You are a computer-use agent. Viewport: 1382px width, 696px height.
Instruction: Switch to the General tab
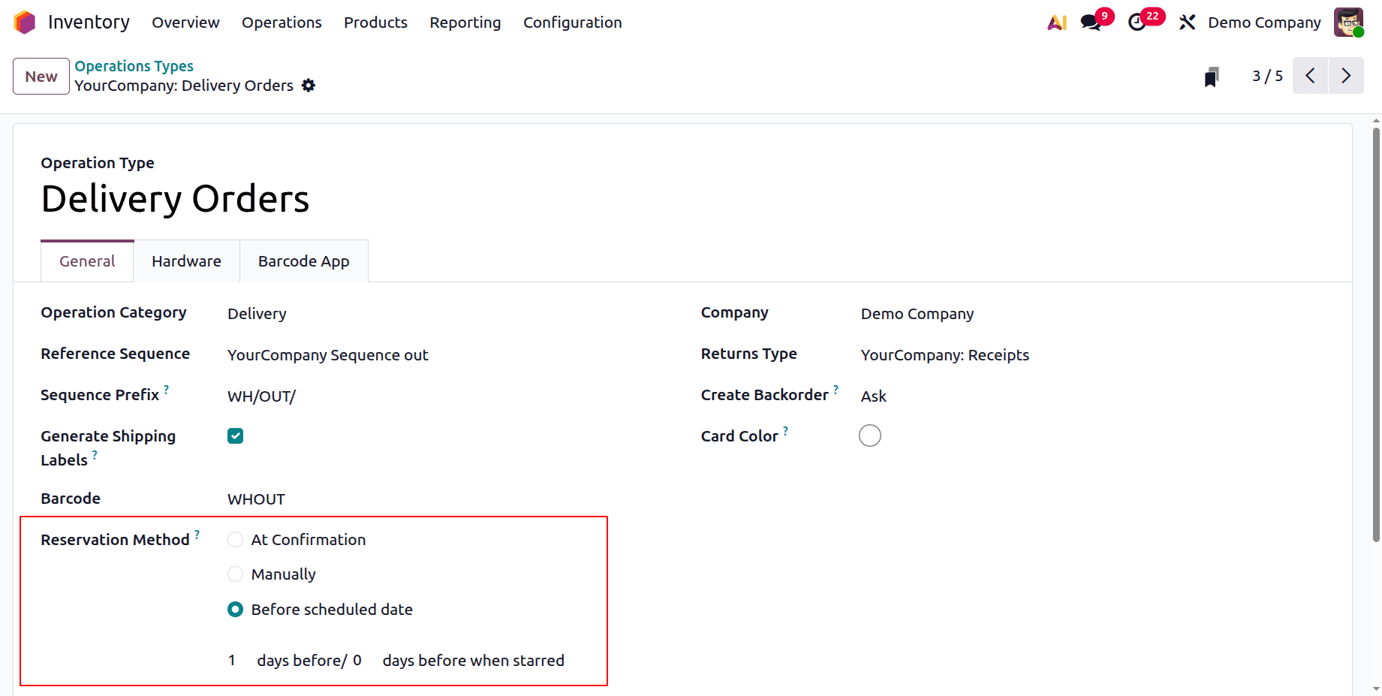[87, 261]
